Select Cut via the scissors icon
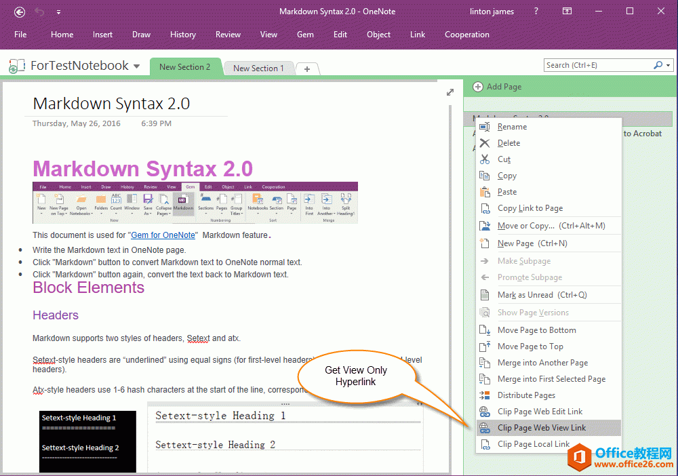The image size is (678, 476). coord(486,159)
